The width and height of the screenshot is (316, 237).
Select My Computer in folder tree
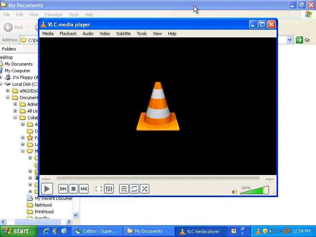pyautogui.click(x=17, y=71)
